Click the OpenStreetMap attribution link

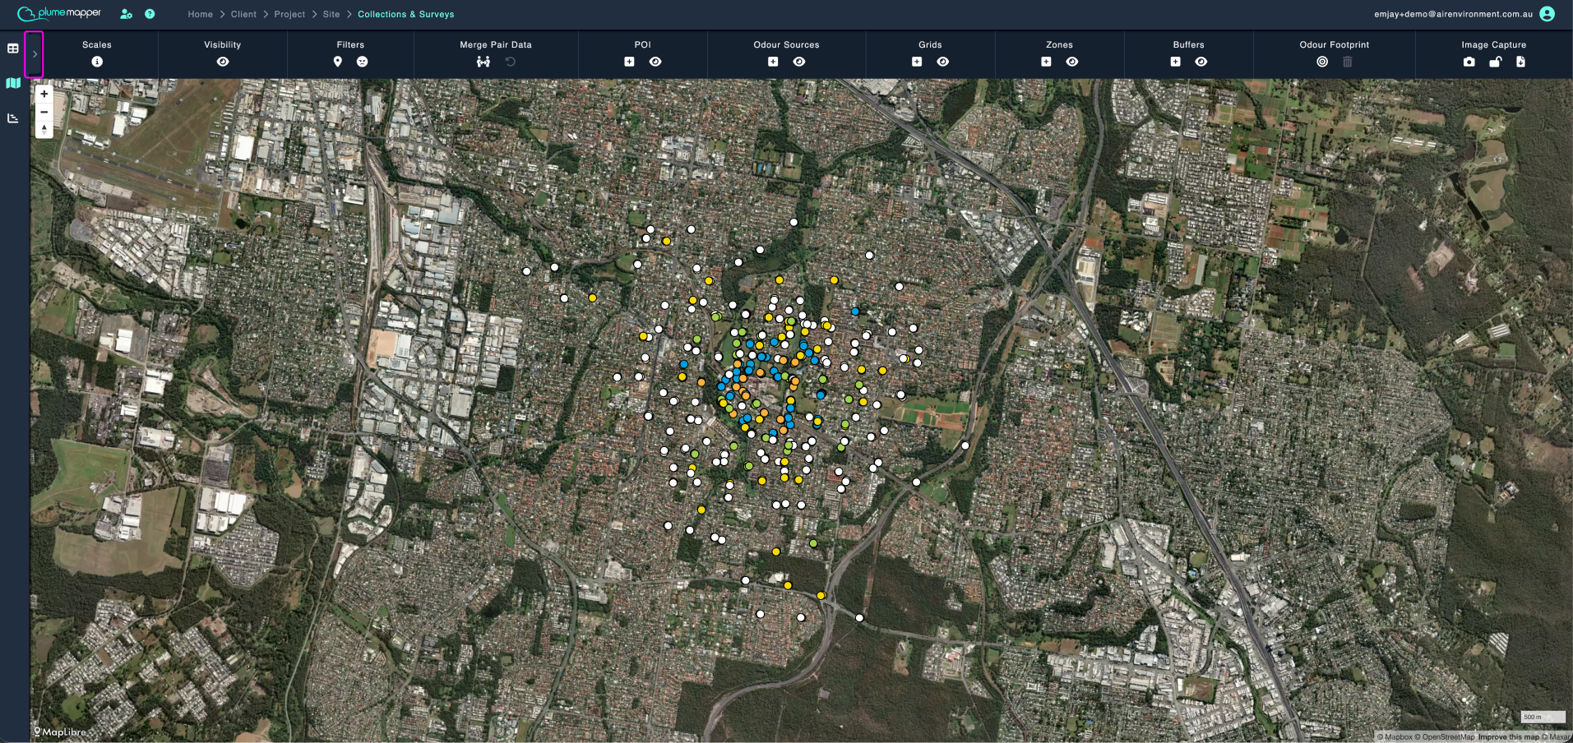coord(1445,737)
